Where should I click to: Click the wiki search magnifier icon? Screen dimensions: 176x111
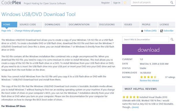(x=172, y=39)
